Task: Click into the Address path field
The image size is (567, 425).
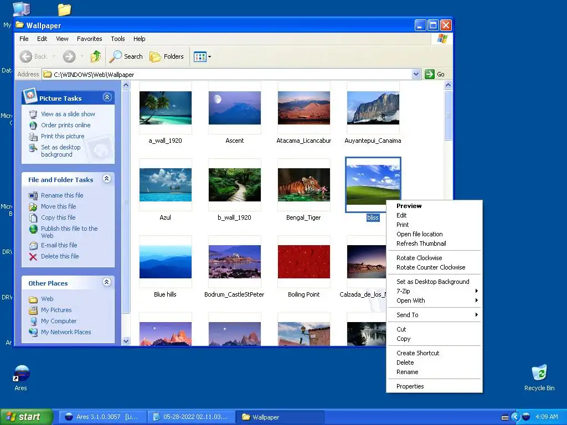Action: coord(231,75)
